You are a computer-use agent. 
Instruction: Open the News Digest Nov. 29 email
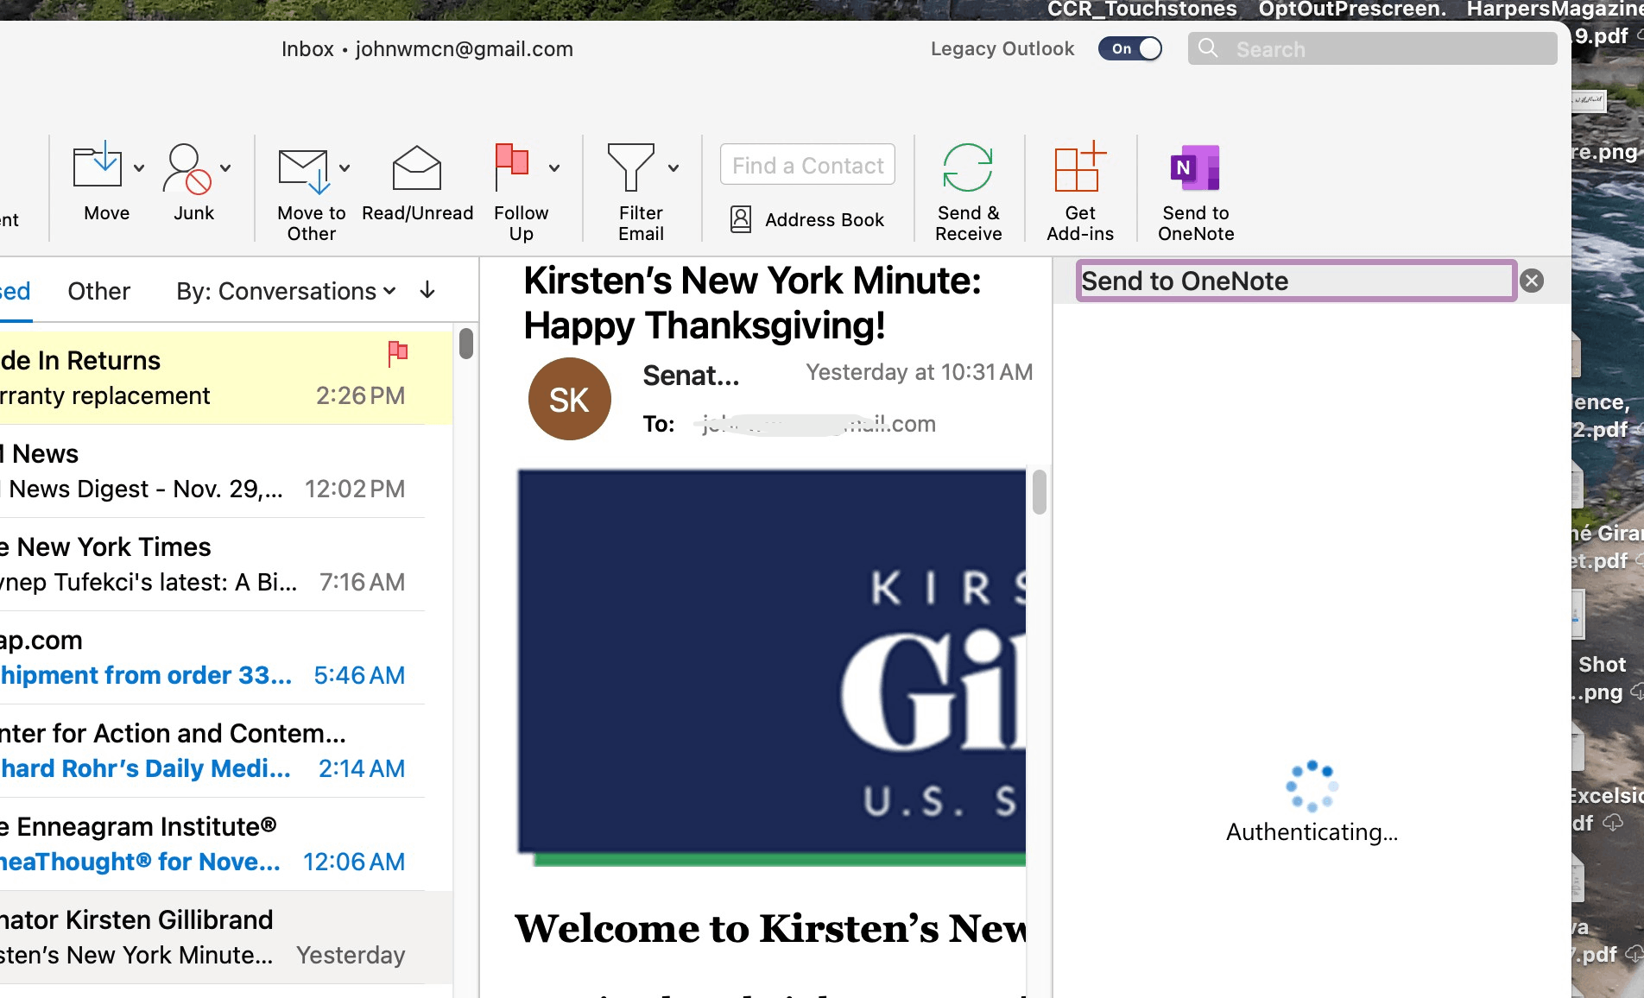click(224, 471)
